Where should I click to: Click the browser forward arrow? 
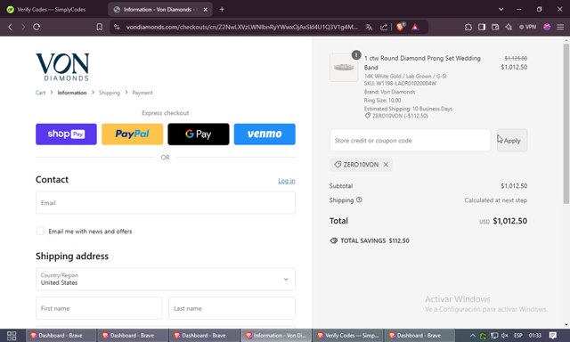[23, 27]
